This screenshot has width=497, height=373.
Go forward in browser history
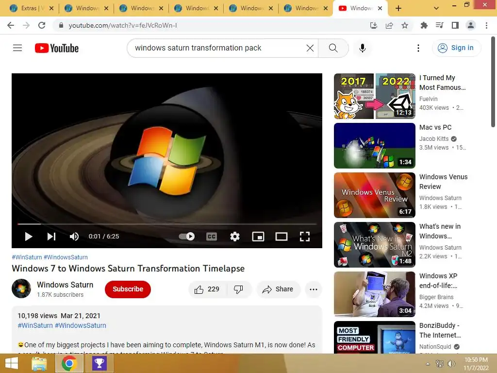pyautogui.click(x=26, y=25)
